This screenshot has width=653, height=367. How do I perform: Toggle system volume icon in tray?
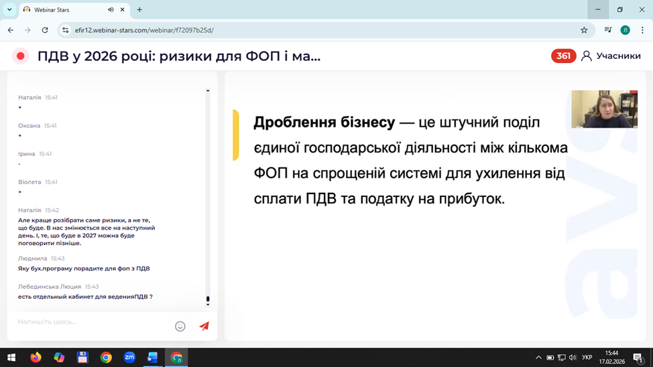(573, 358)
